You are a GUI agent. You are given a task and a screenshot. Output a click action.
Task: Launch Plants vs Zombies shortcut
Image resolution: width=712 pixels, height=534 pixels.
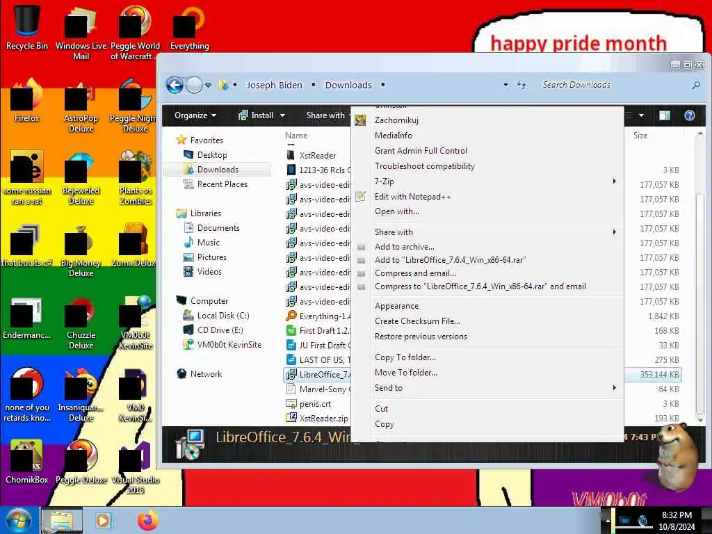pyautogui.click(x=135, y=178)
